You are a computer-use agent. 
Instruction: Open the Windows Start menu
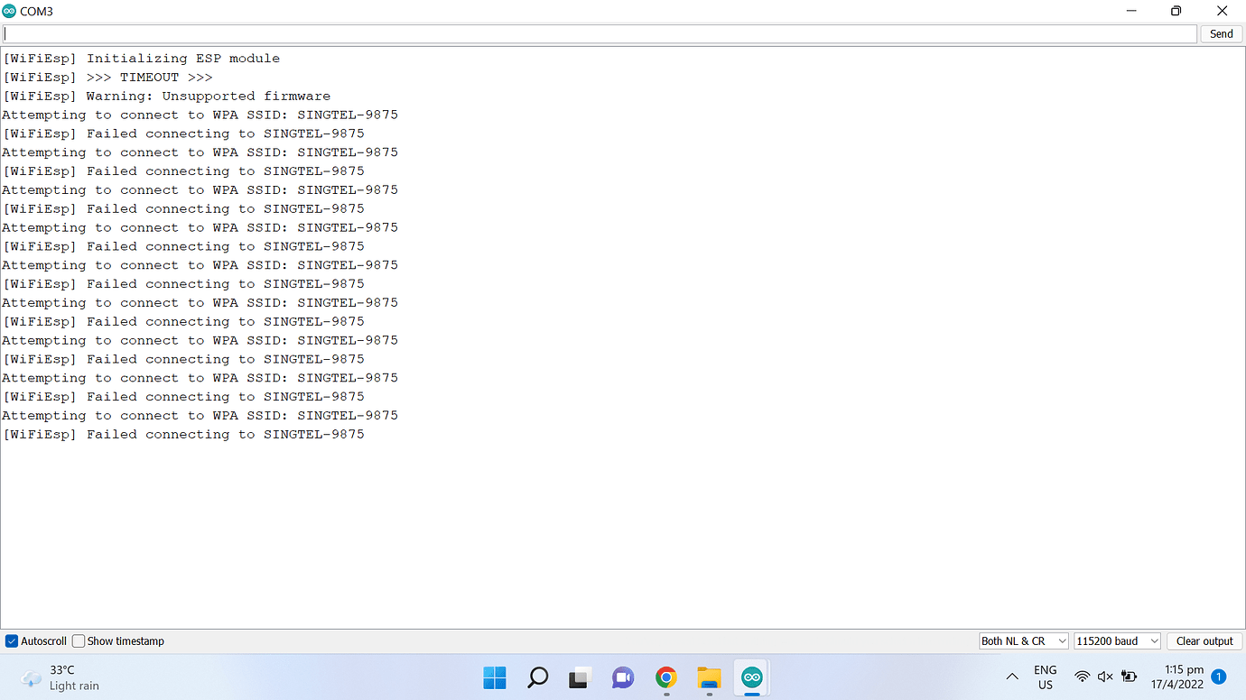495,677
